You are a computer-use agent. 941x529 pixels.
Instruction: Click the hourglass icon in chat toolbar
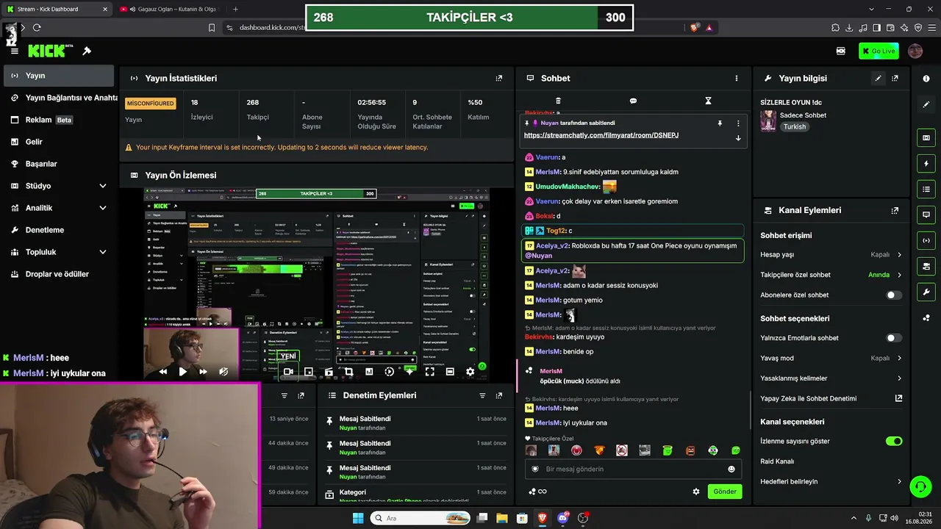(x=708, y=101)
